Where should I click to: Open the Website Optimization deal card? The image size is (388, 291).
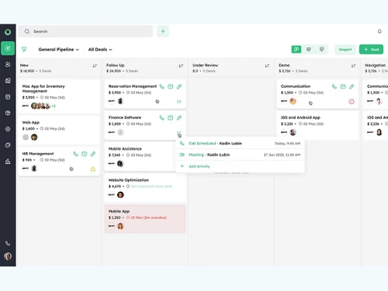pyautogui.click(x=145, y=188)
